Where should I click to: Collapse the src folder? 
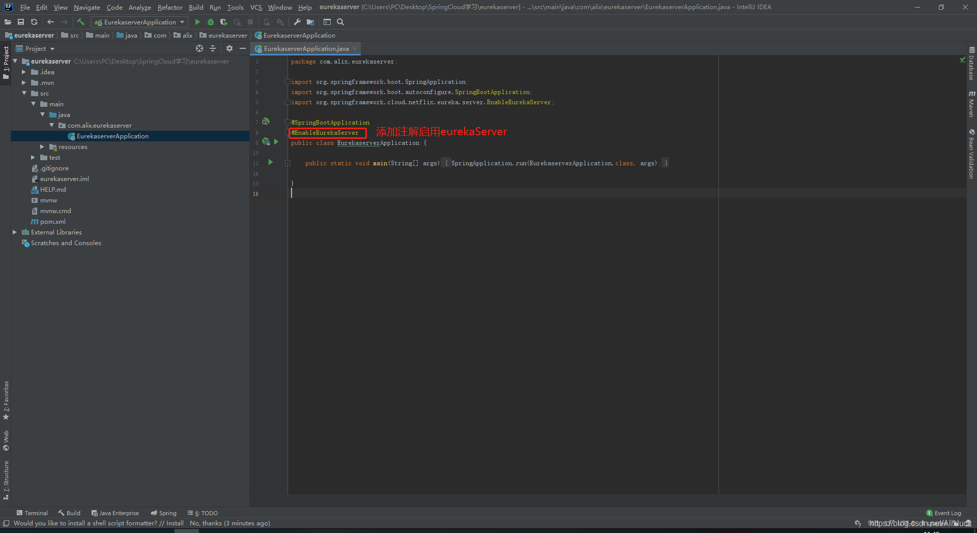click(x=24, y=93)
